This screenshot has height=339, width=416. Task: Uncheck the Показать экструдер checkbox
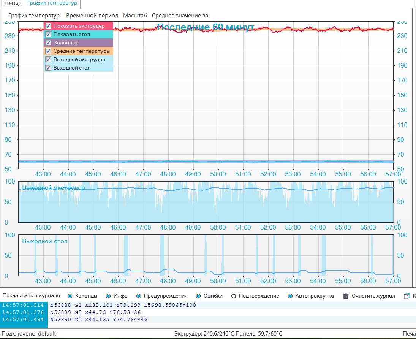(48, 26)
